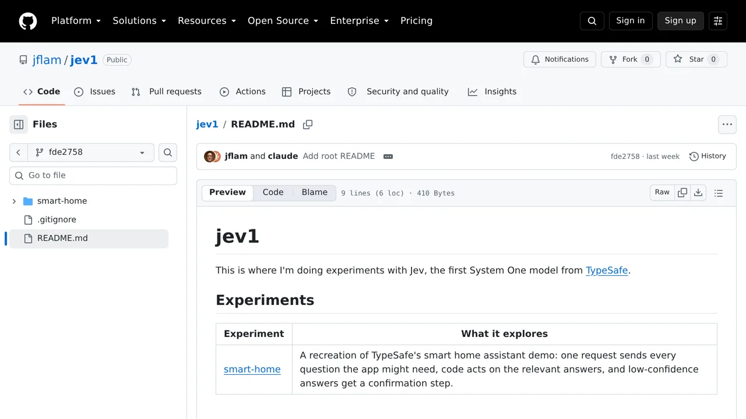Click the jev1 breadcrumb link
Viewport: 746px width, 419px height.
click(207, 125)
